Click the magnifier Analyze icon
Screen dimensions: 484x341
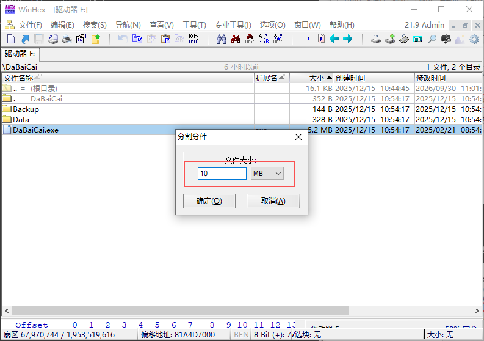click(432, 39)
